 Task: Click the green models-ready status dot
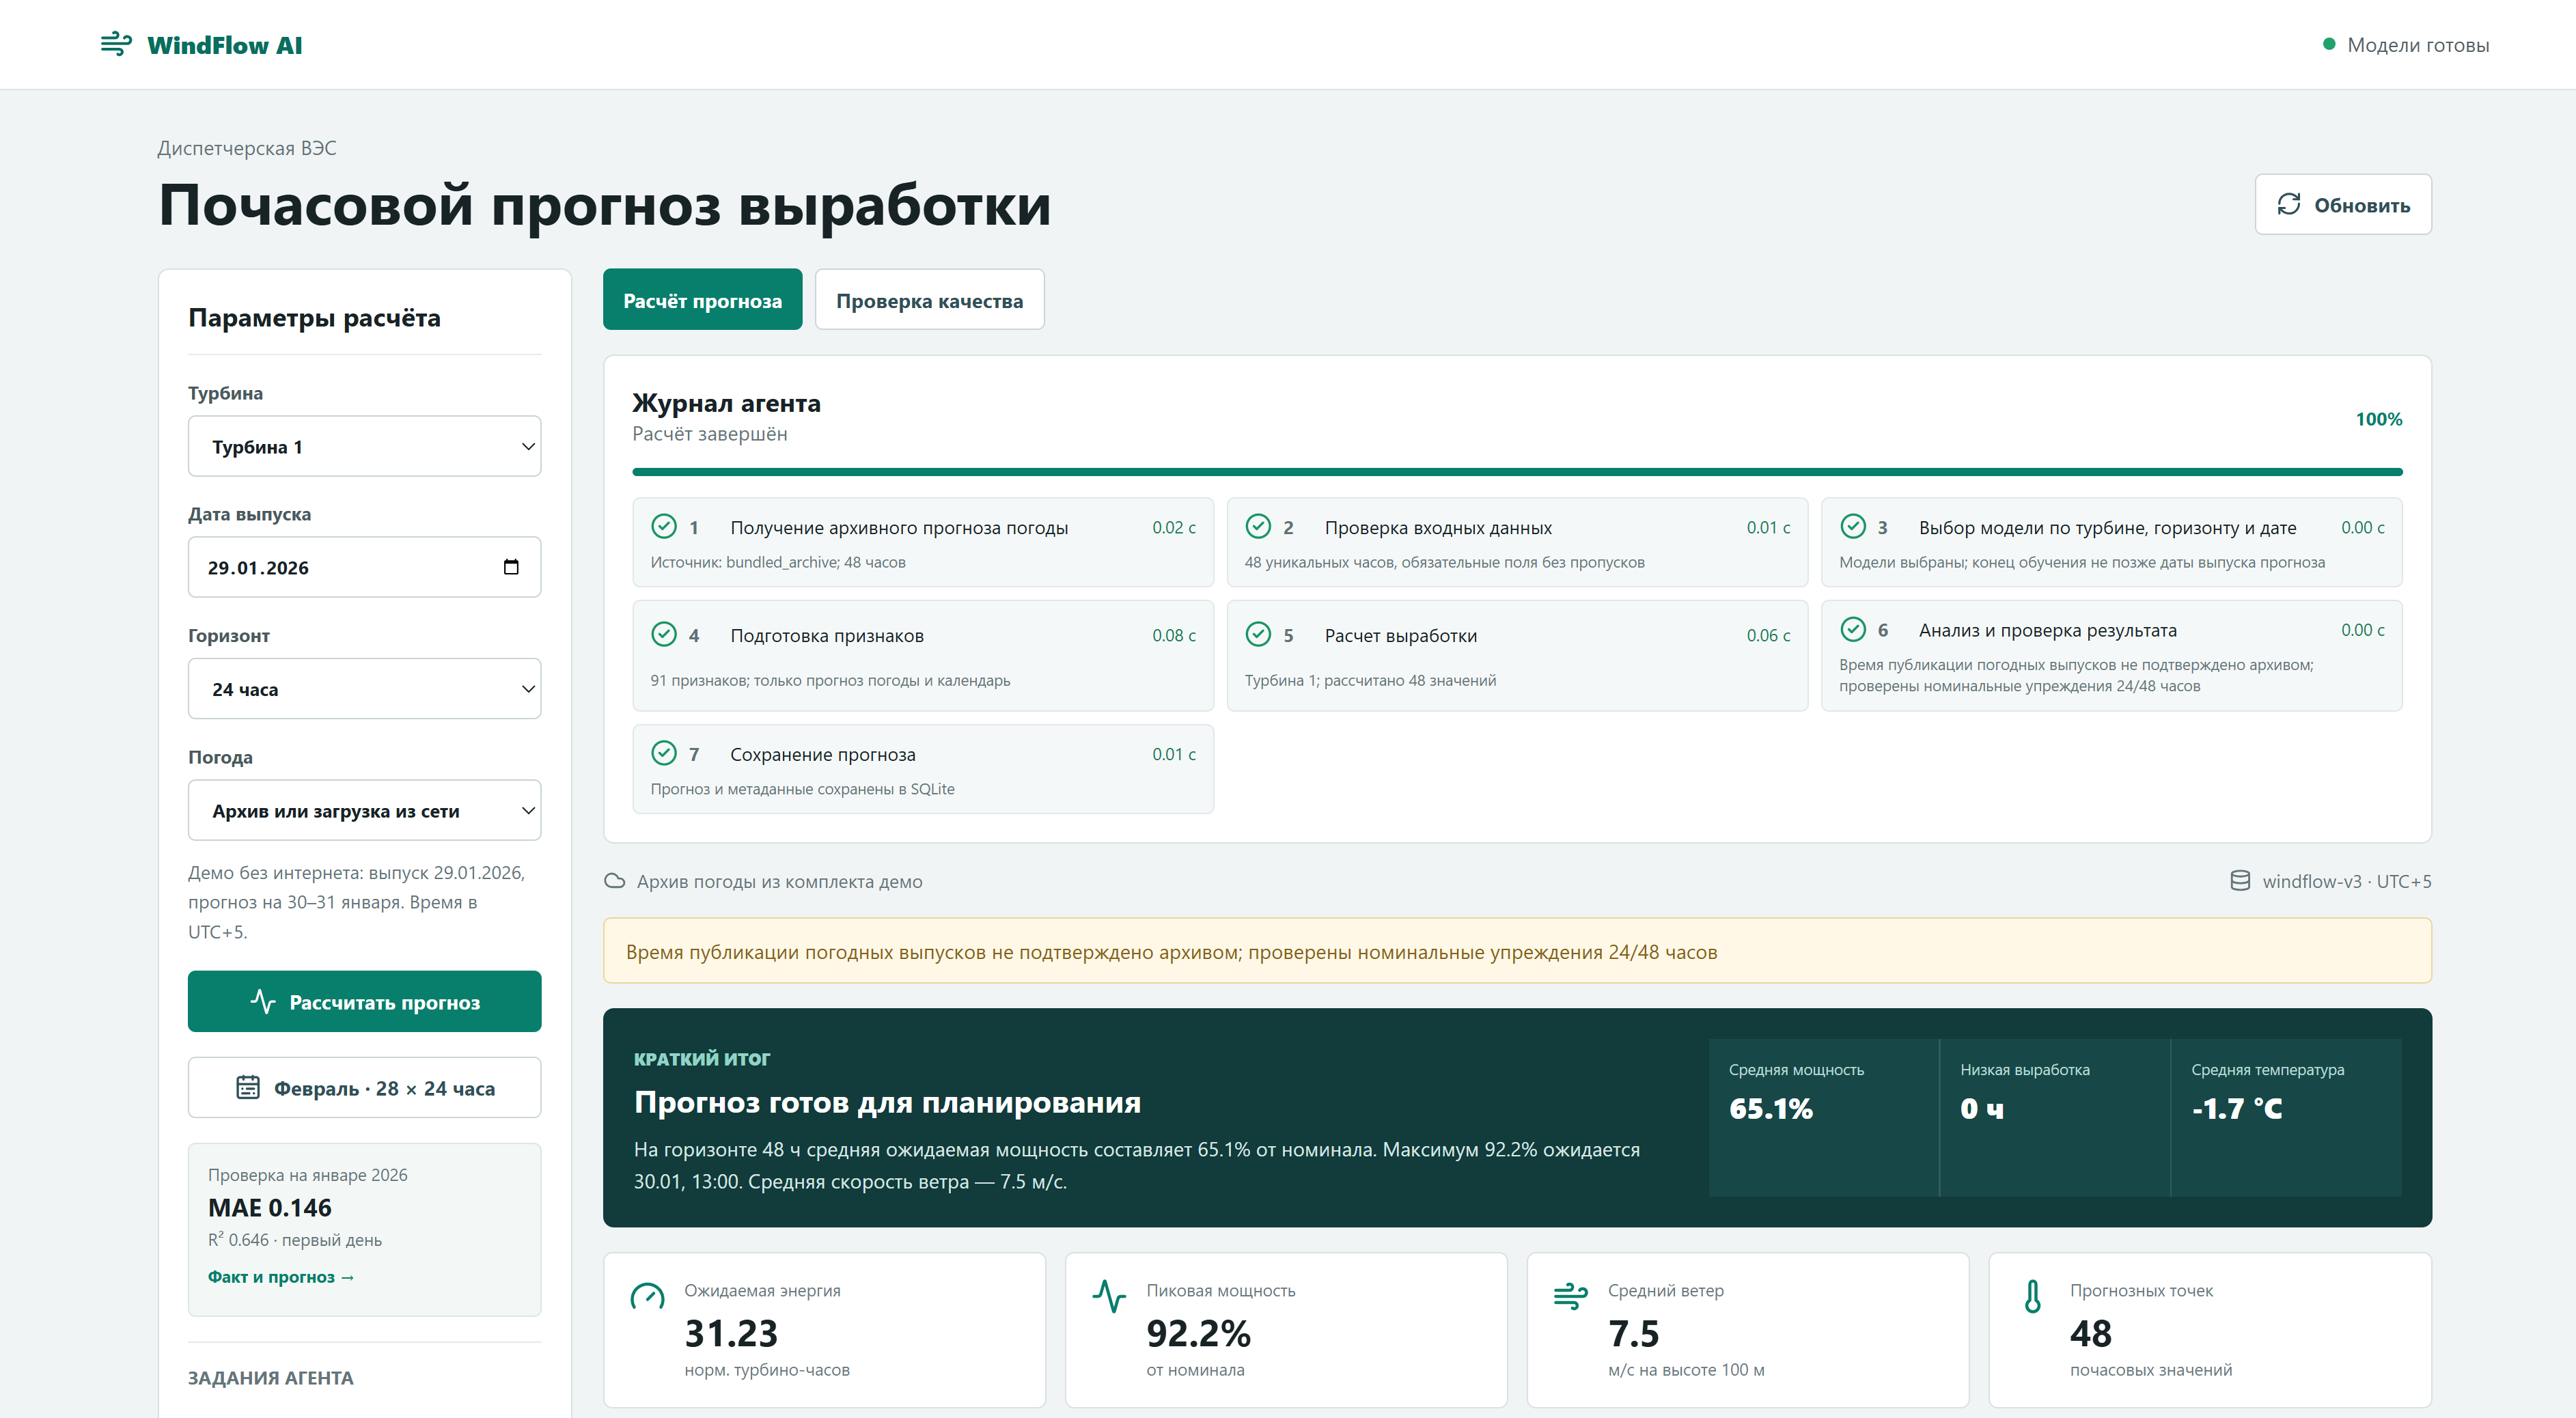point(2329,44)
